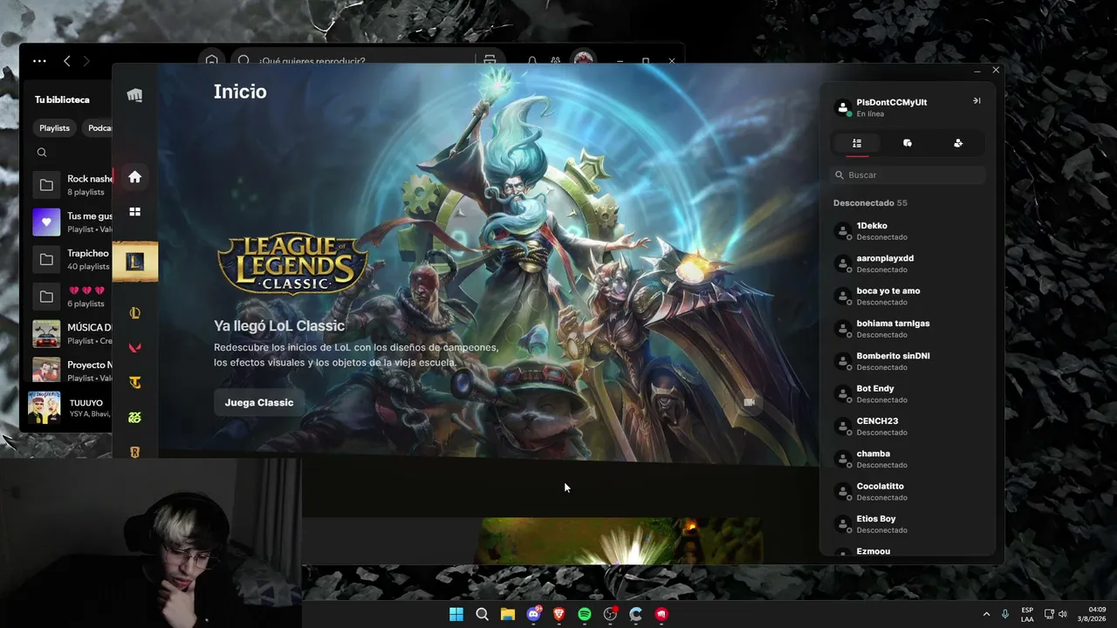The image size is (1117, 628).
Task: Select friend boca yo te amo
Action: coord(908,296)
